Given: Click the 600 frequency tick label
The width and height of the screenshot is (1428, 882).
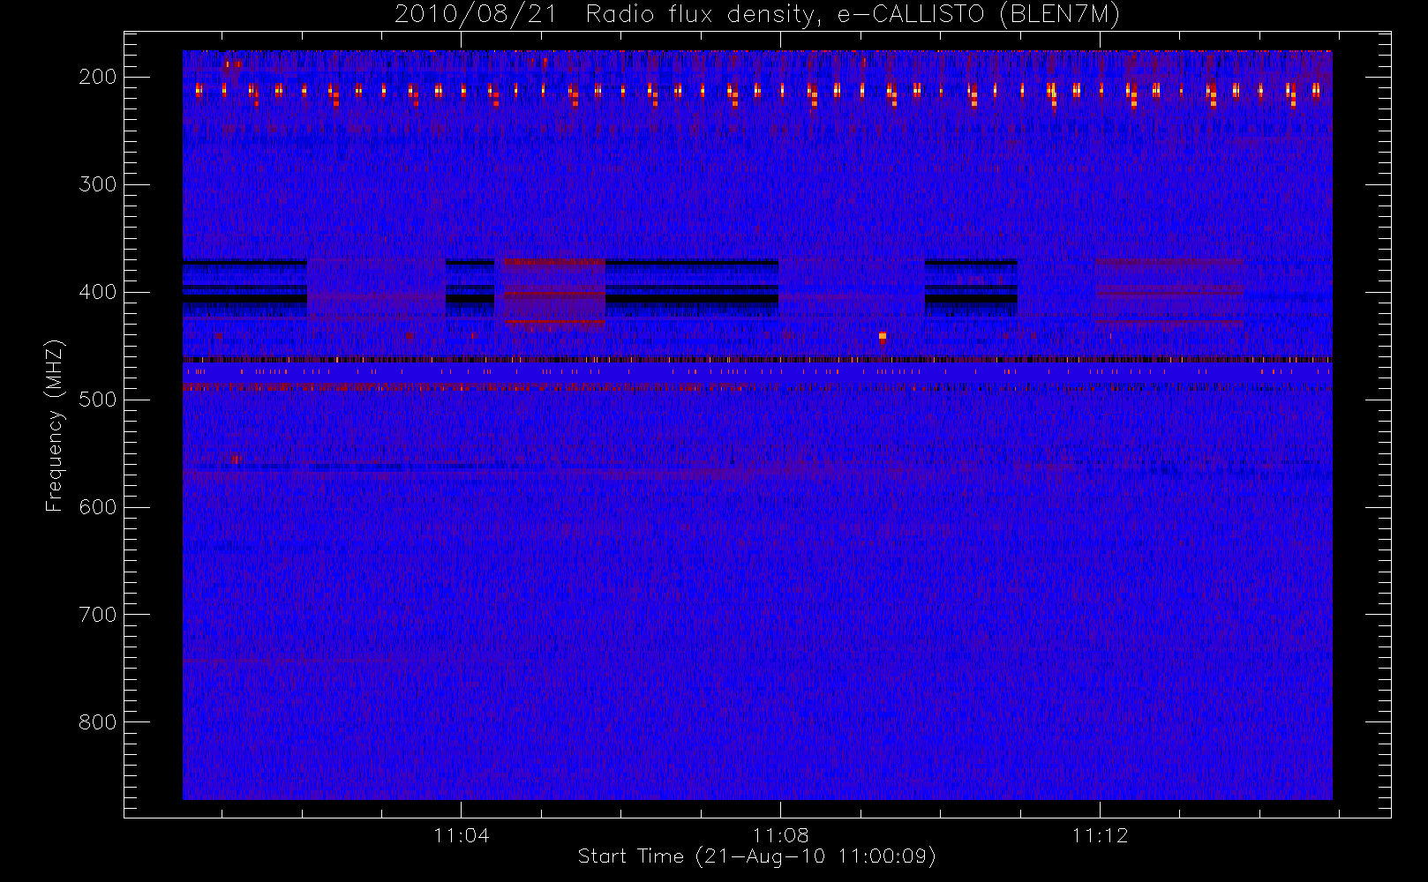Looking at the screenshot, I should click(98, 507).
